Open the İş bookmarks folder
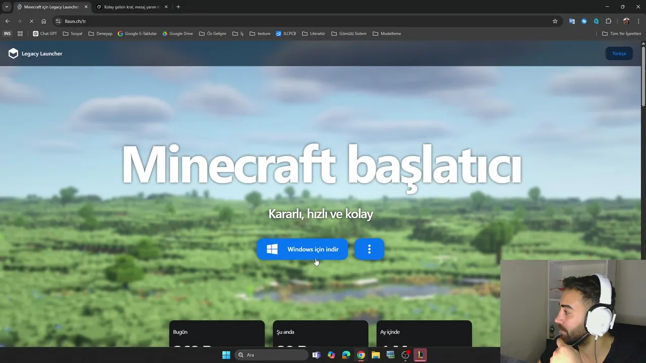This screenshot has width=646, height=363. coord(238,34)
